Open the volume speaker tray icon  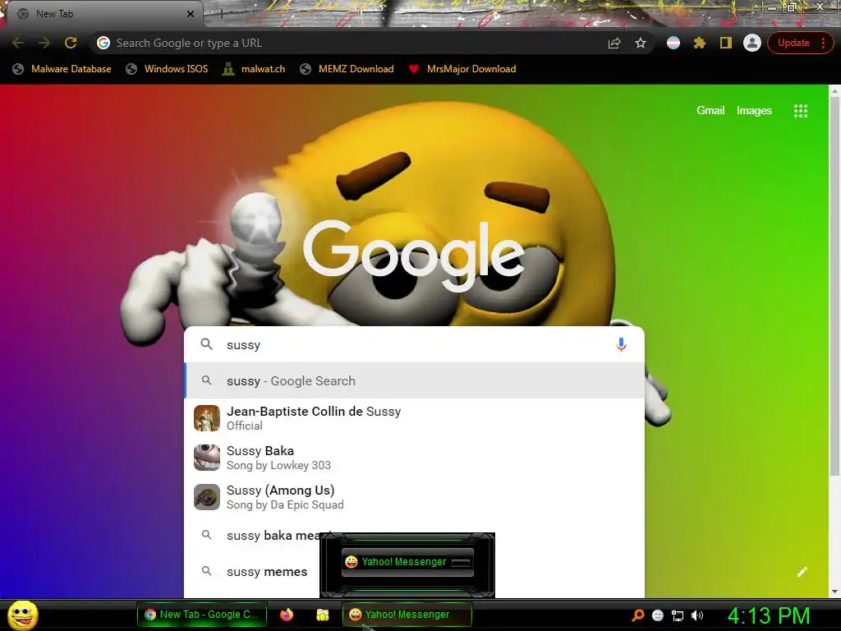pyautogui.click(x=697, y=615)
